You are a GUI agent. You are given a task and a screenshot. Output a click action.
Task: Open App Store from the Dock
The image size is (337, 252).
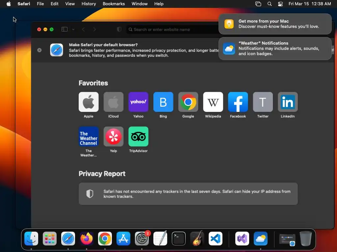[123, 239]
